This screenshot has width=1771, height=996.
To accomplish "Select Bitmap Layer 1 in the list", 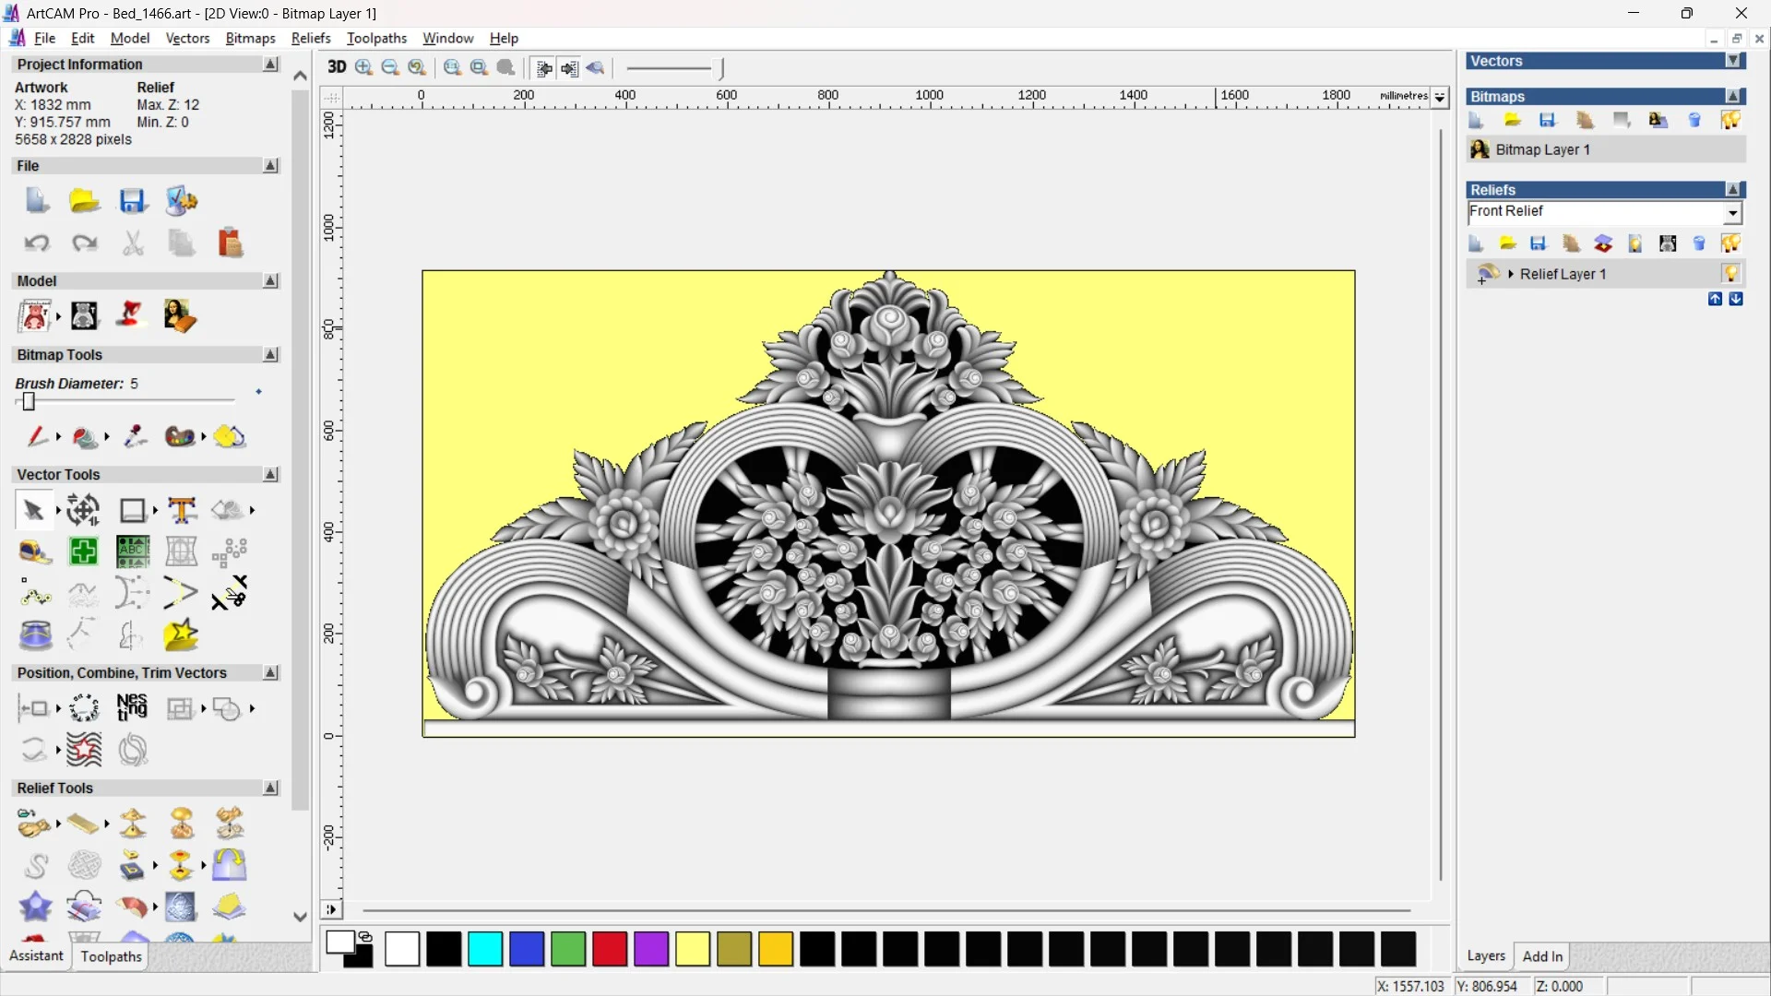I will pyautogui.click(x=1542, y=149).
